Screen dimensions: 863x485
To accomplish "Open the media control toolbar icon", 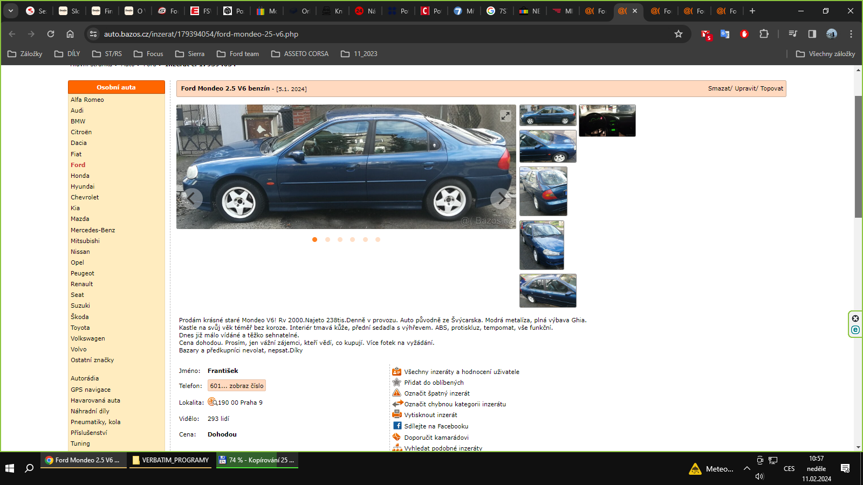I will [793, 34].
